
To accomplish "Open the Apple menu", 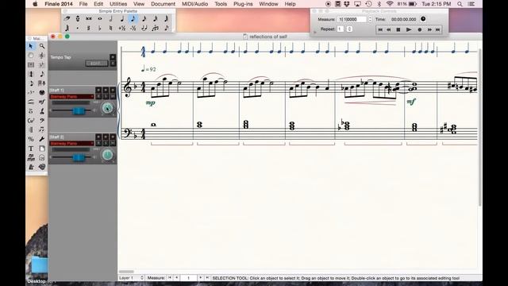I will coord(35,4).
